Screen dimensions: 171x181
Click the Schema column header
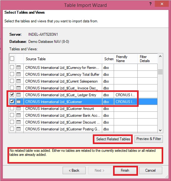pos(108,59)
